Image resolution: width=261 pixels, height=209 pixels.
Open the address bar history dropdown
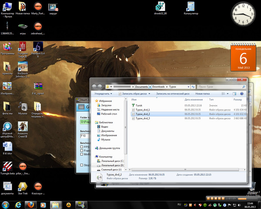(188, 87)
